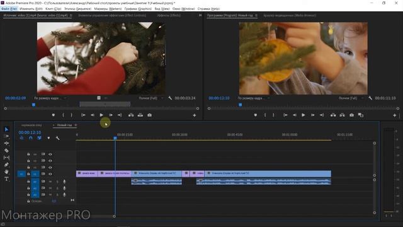The width and height of the screenshot is (403, 227).
Task: Click the timeline playhead marker
Action: 115,138
